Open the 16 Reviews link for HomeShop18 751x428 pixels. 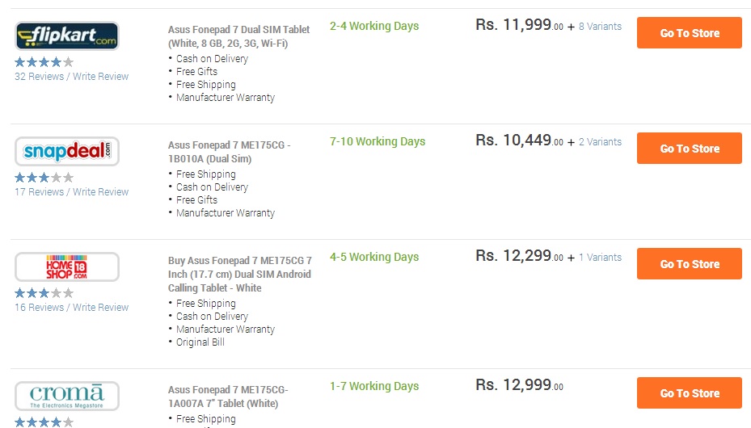[40, 308]
